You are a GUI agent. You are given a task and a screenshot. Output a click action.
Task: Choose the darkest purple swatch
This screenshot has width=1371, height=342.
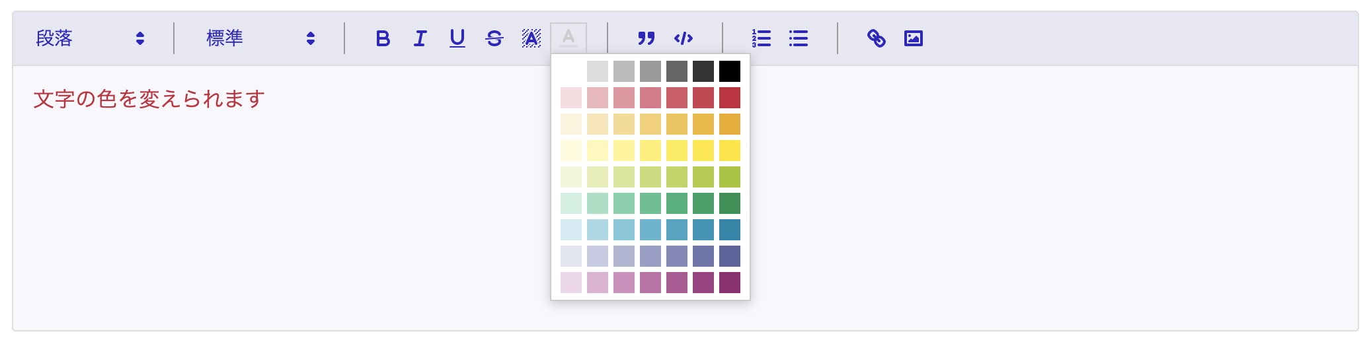[x=729, y=283]
